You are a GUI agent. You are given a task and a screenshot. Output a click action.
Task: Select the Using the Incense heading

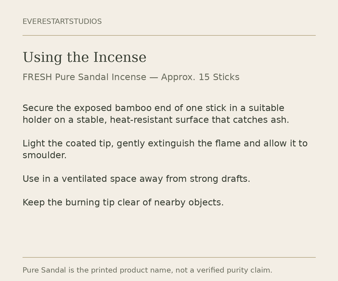[84, 58]
